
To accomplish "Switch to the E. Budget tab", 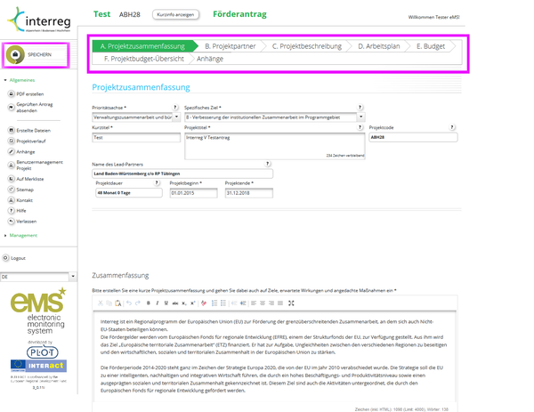I will (430, 45).
